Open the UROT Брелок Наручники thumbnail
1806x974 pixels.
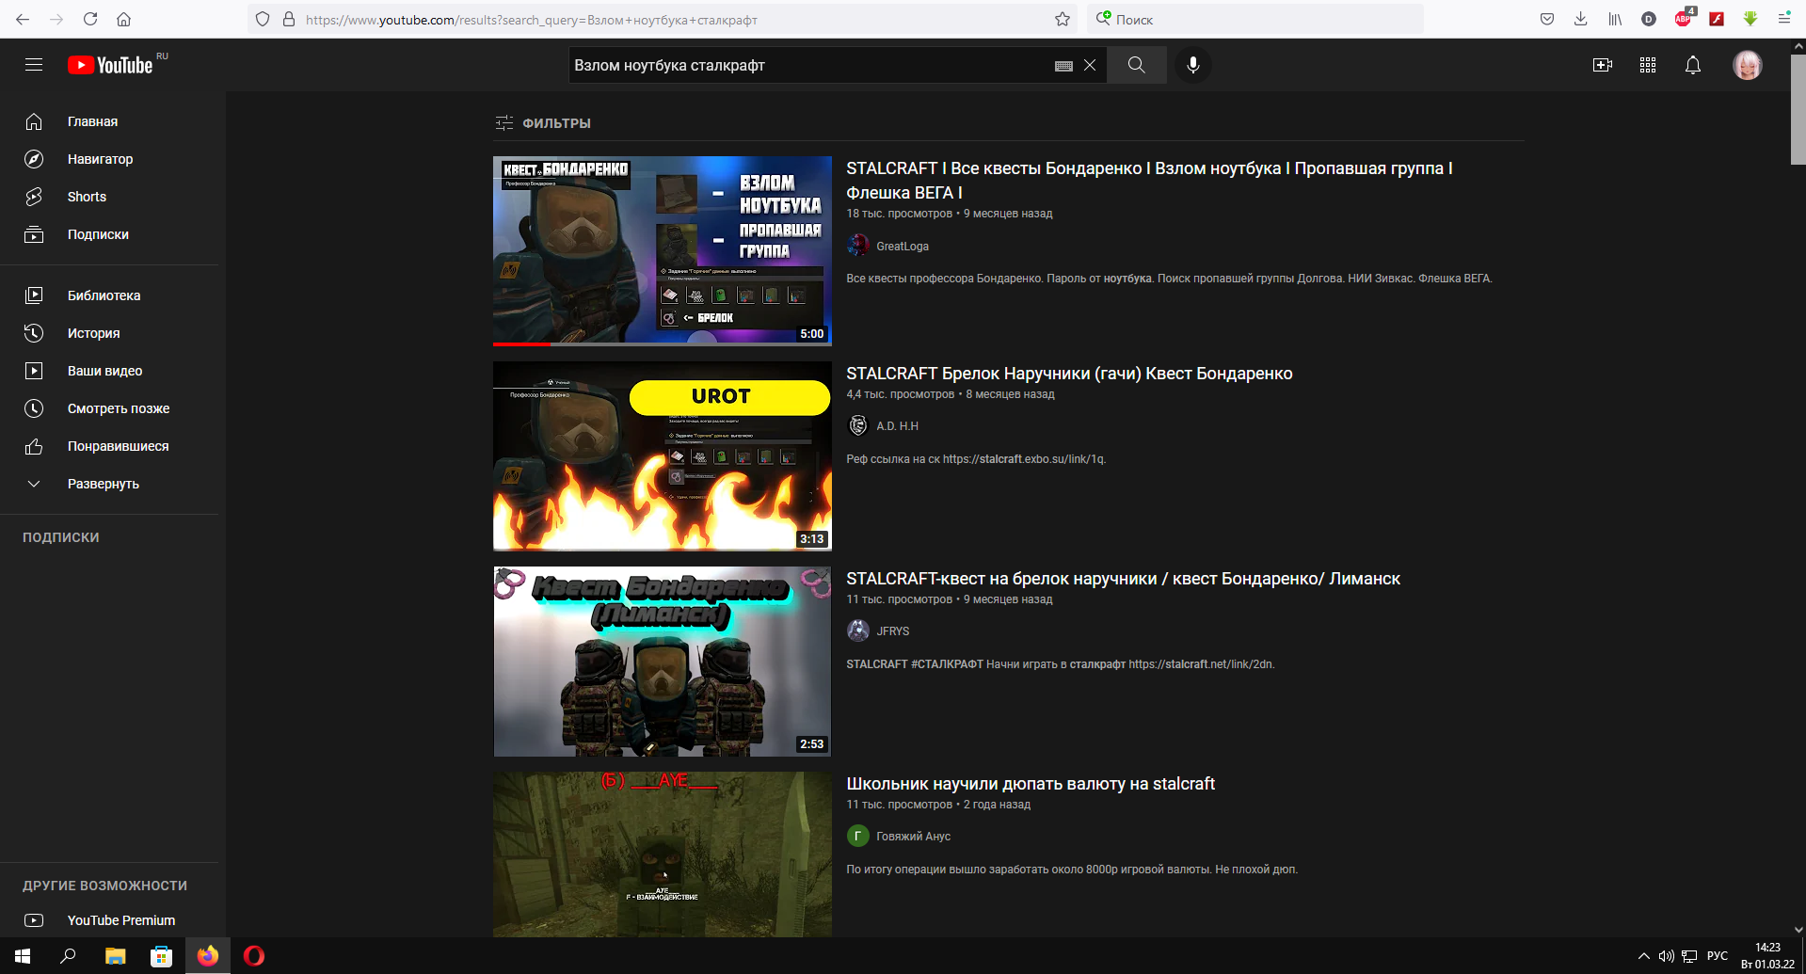pyautogui.click(x=663, y=456)
